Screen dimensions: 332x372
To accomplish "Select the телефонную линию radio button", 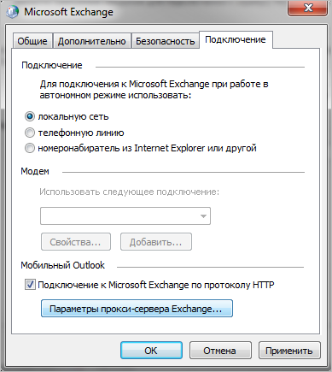I will [x=30, y=133].
